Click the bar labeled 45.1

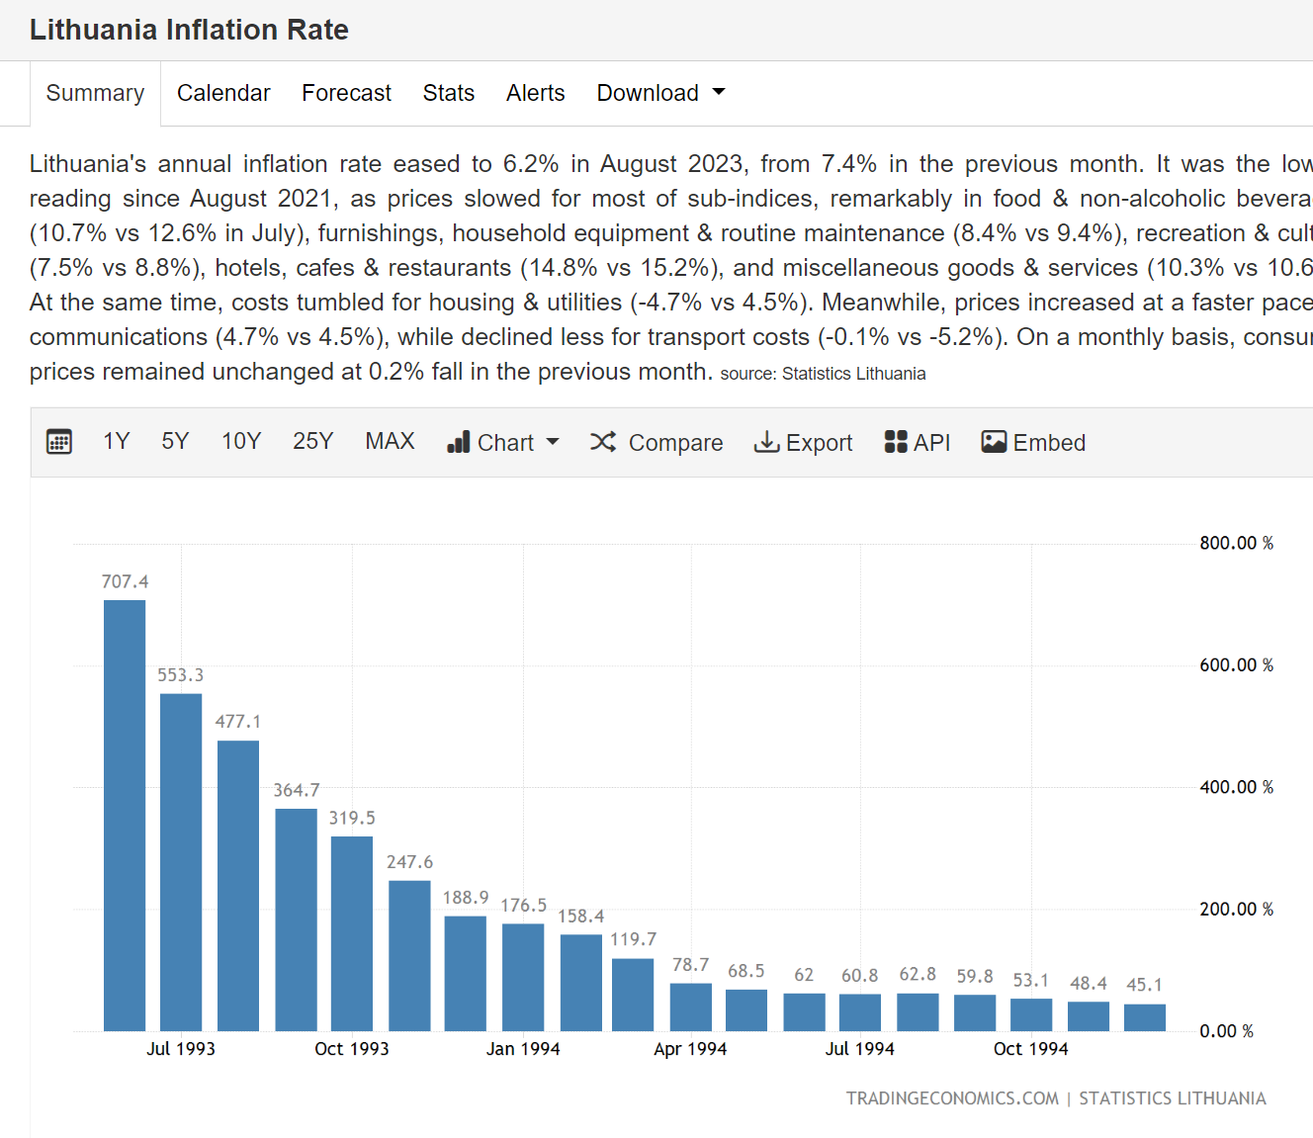click(1145, 1017)
